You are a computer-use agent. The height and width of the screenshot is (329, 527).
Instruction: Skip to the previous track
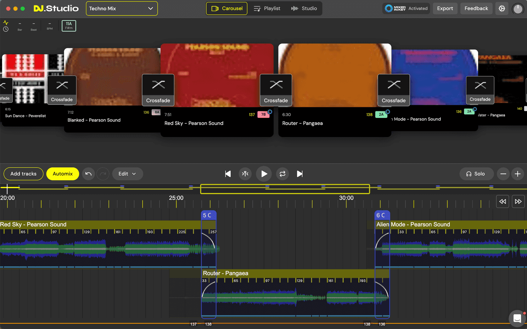(228, 174)
